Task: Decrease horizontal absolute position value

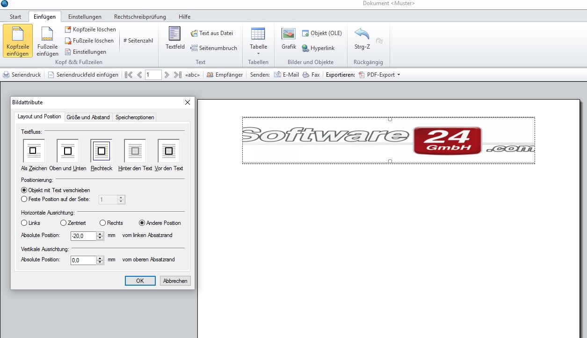Action: point(100,238)
